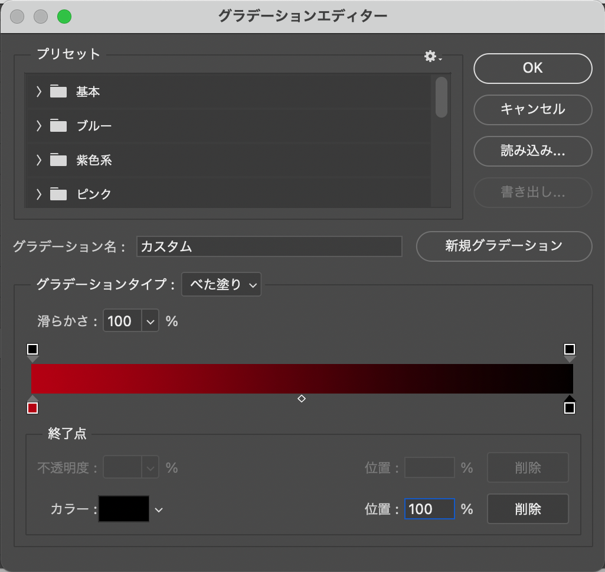Click the black カラー swatch
Viewport: 605px width, 572px height.
(x=124, y=509)
